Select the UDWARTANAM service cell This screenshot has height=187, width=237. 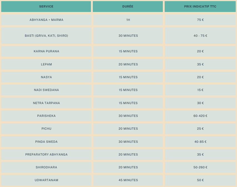coord(46,180)
